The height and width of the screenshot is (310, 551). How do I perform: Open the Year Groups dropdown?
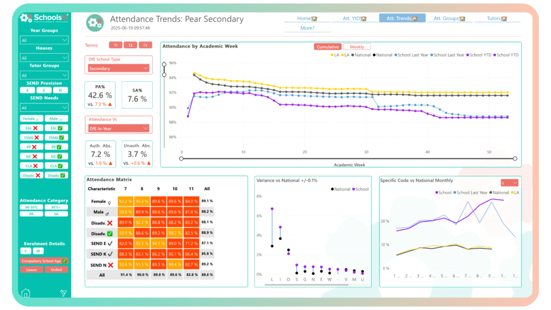tap(44, 40)
